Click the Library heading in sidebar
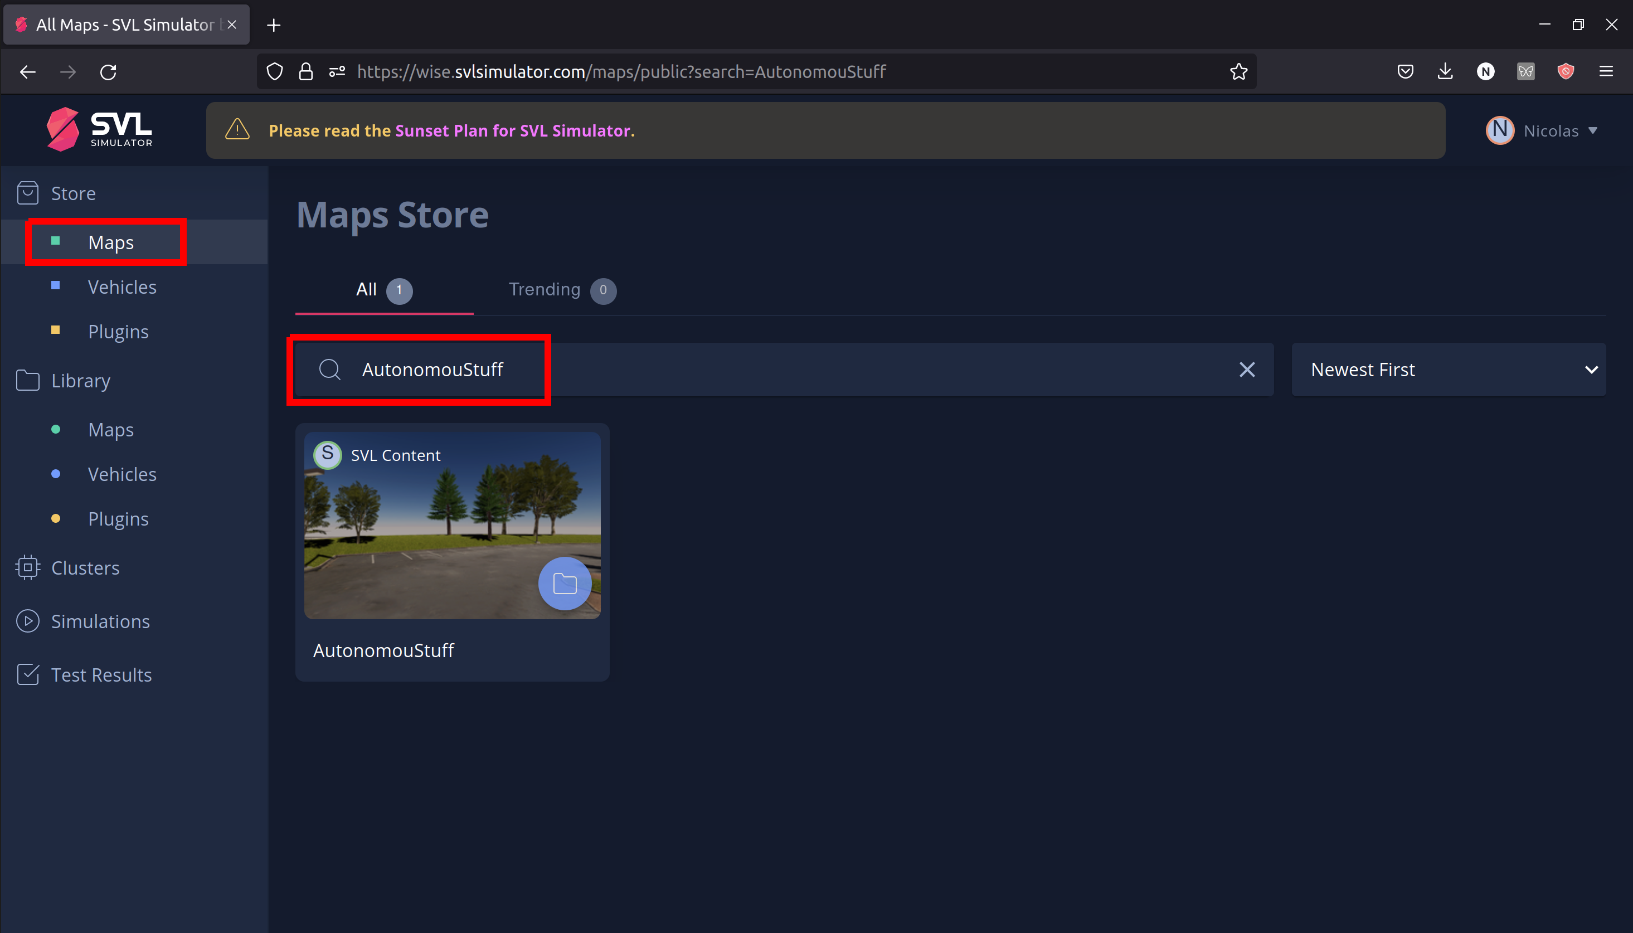Image resolution: width=1633 pixels, height=933 pixels. click(81, 381)
